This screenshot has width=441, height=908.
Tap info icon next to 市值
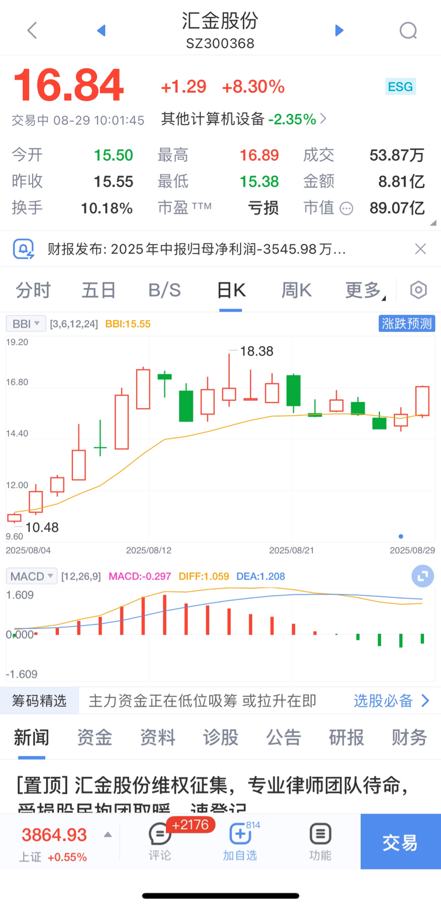pyautogui.click(x=346, y=209)
